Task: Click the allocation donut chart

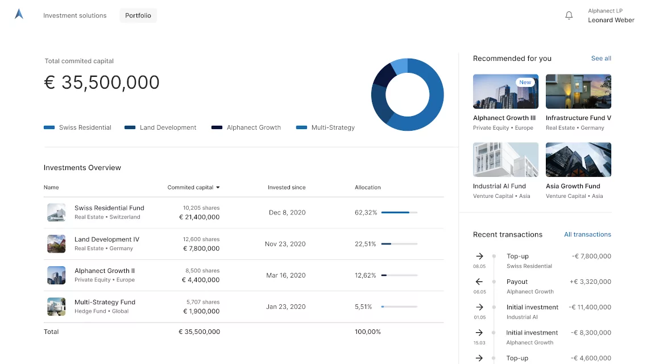Action: pos(407,94)
